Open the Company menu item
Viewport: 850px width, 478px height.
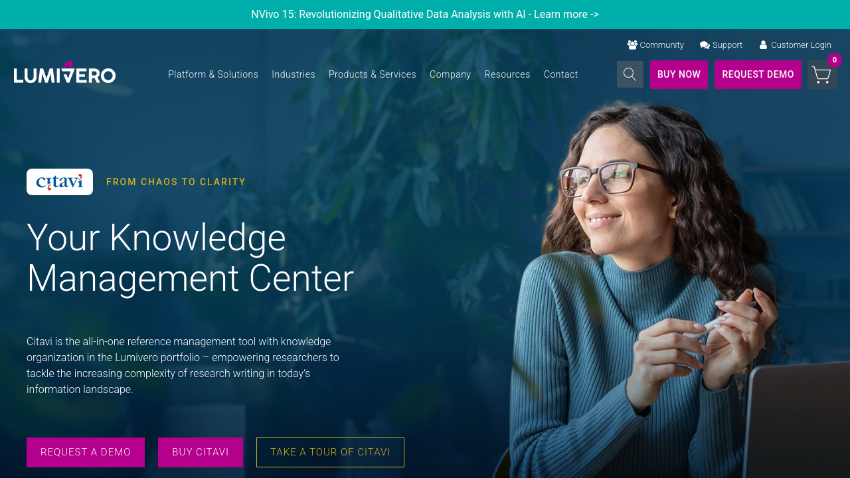click(450, 74)
